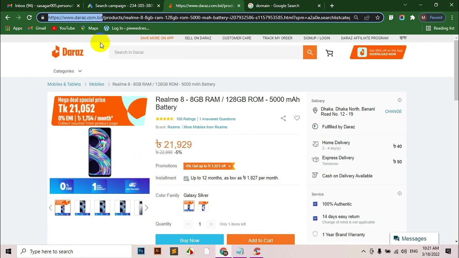Click Daraz Affiliate Program link
The width and height of the screenshot is (459, 258).
pos(365,38)
